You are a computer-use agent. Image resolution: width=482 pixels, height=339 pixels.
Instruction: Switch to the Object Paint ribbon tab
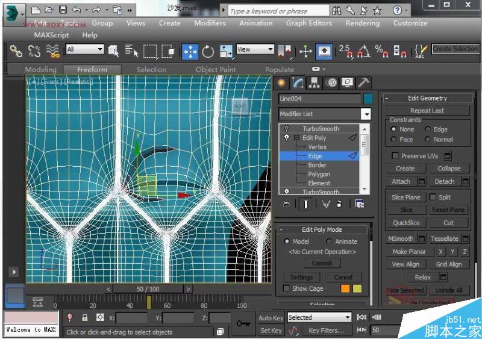click(x=216, y=69)
